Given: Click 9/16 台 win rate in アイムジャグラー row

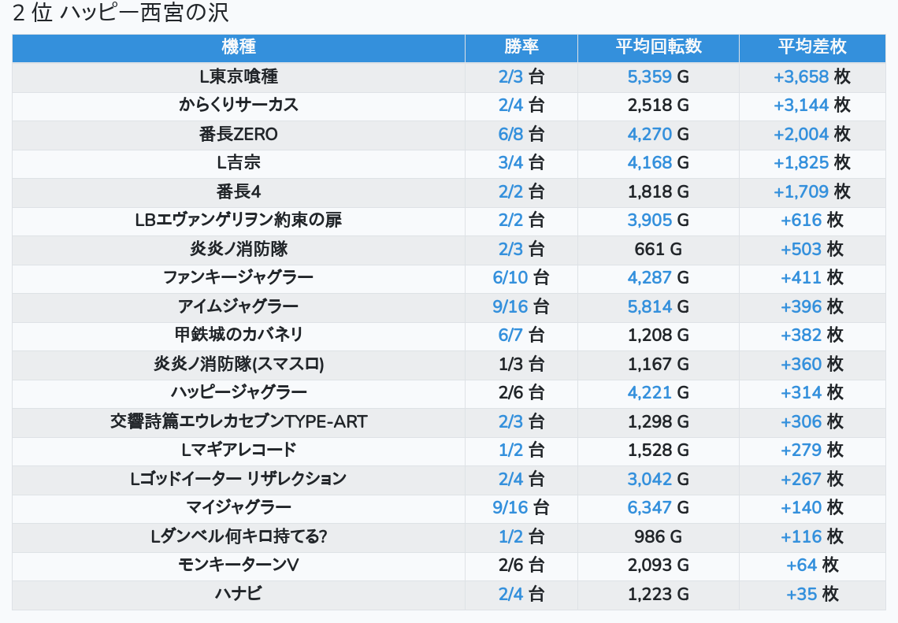Looking at the screenshot, I should click(521, 307).
